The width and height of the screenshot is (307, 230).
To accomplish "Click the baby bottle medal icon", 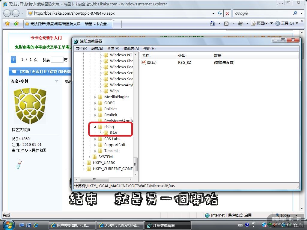I will click(19, 164).
